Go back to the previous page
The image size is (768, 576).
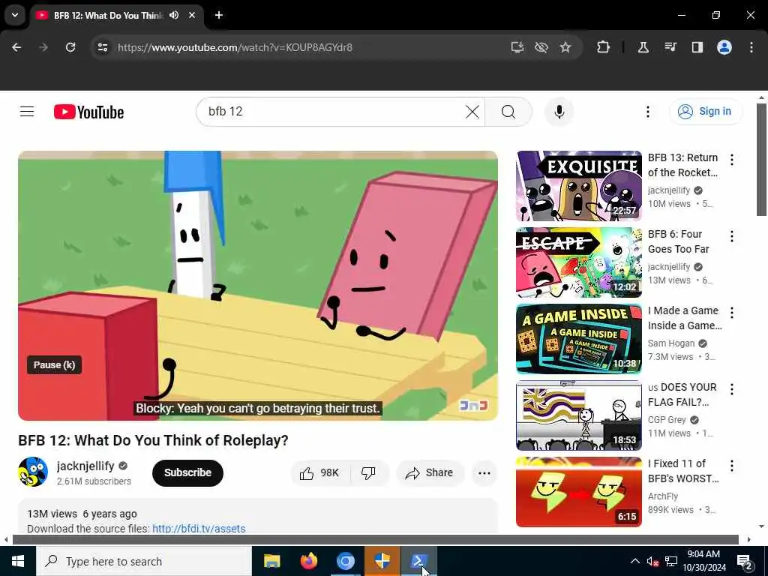click(x=16, y=47)
